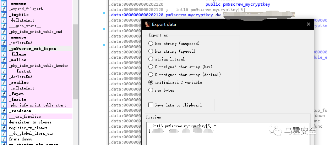327x145 pixels.
Task: Choose C unsigned char array (hex)
Action: (151, 67)
